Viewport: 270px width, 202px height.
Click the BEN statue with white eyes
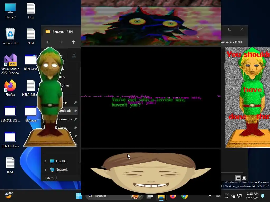[x=50, y=97]
